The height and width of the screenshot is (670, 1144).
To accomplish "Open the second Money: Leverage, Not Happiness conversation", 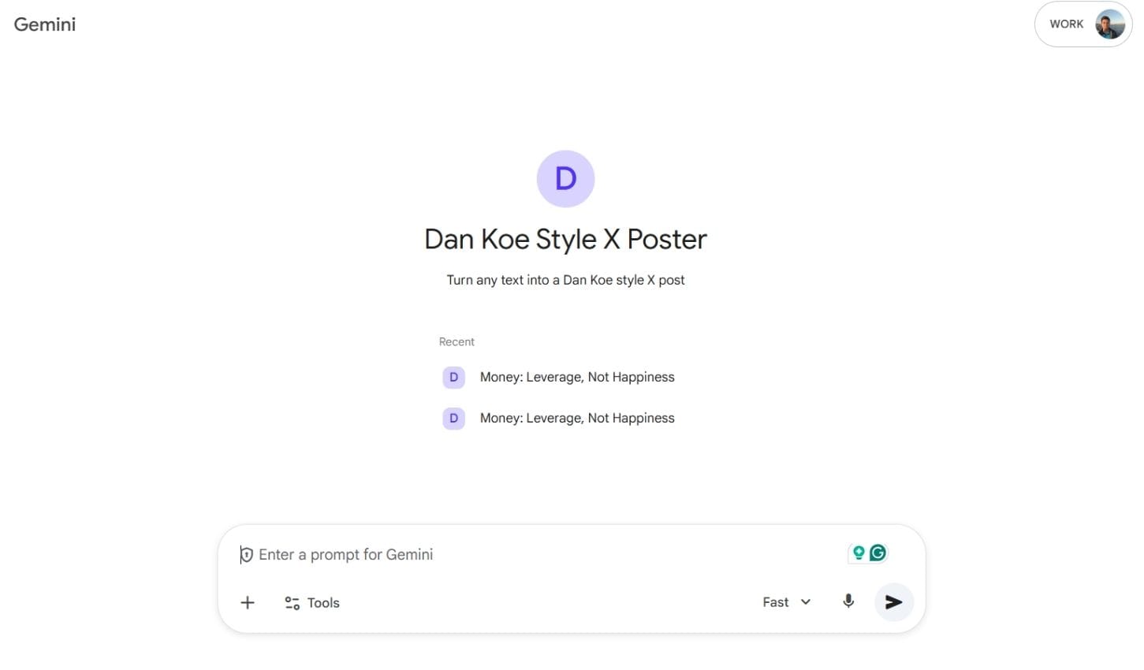I will click(x=576, y=418).
